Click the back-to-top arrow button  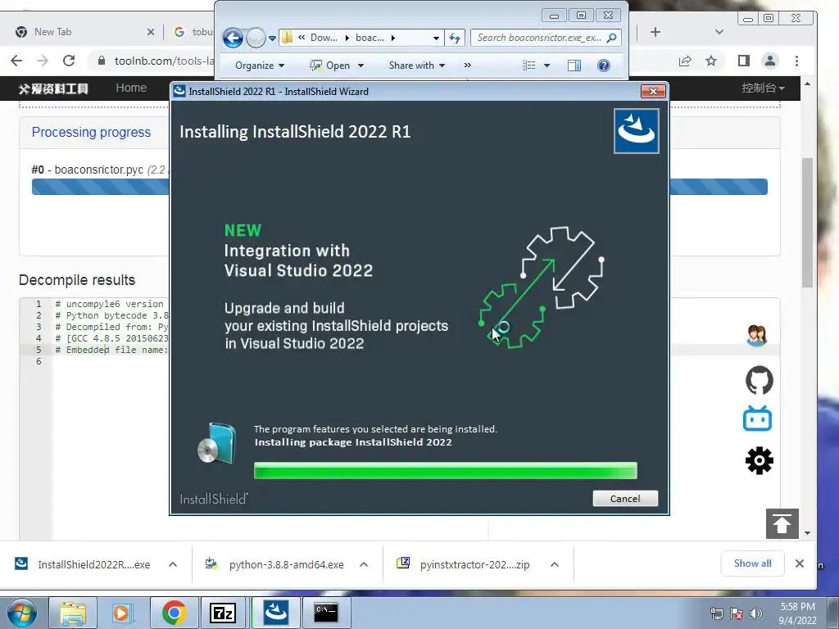pyautogui.click(x=782, y=523)
